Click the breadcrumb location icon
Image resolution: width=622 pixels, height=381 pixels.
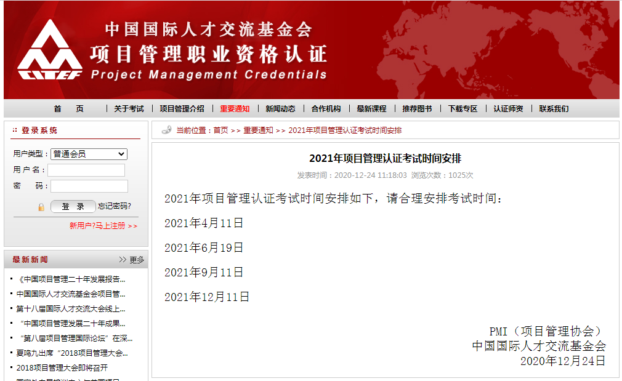167,130
